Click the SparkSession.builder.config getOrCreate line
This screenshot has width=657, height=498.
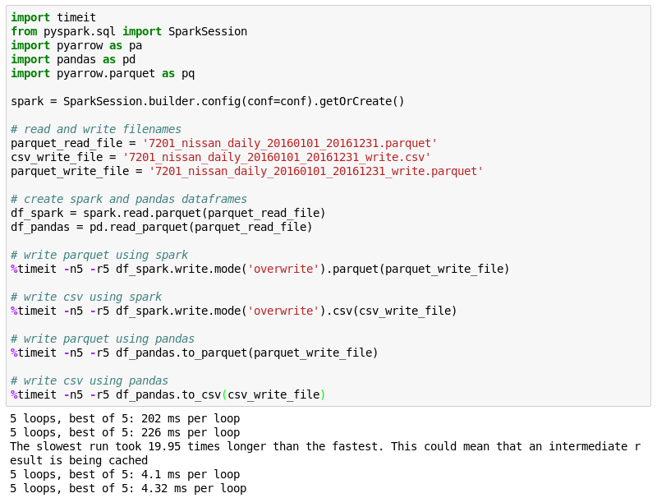[x=208, y=101]
